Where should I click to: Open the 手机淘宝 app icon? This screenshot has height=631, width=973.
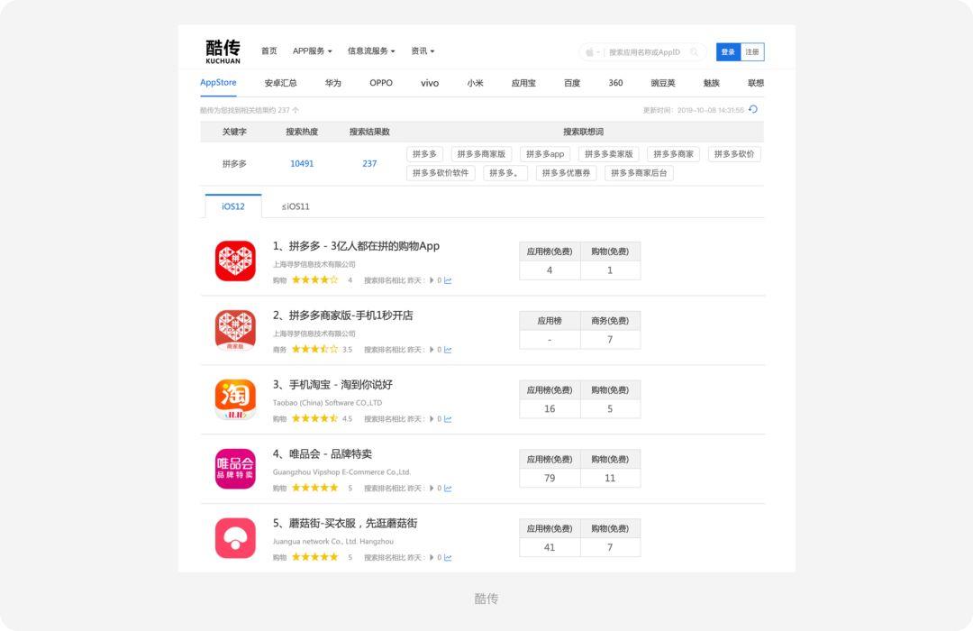(235, 399)
